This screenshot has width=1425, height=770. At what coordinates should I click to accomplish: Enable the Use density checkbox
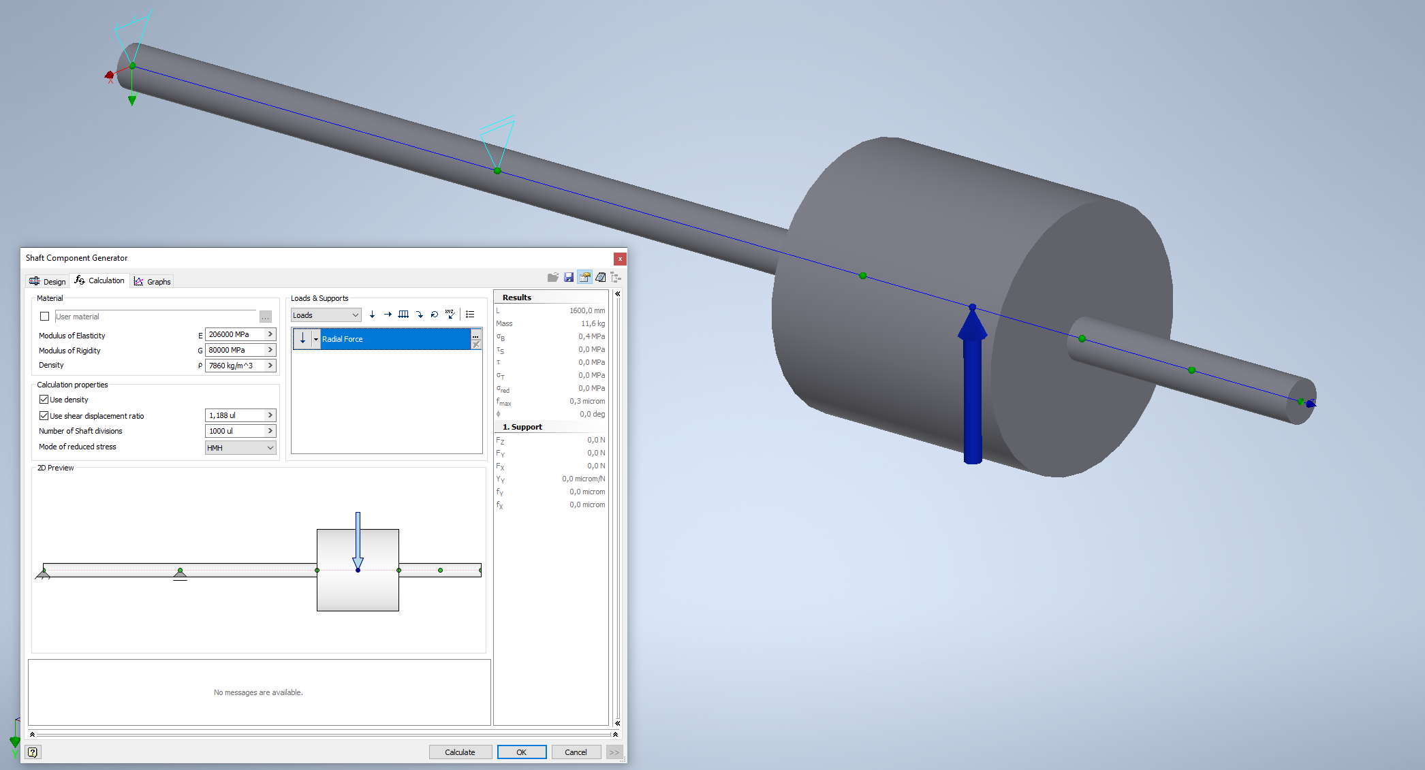(44, 400)
